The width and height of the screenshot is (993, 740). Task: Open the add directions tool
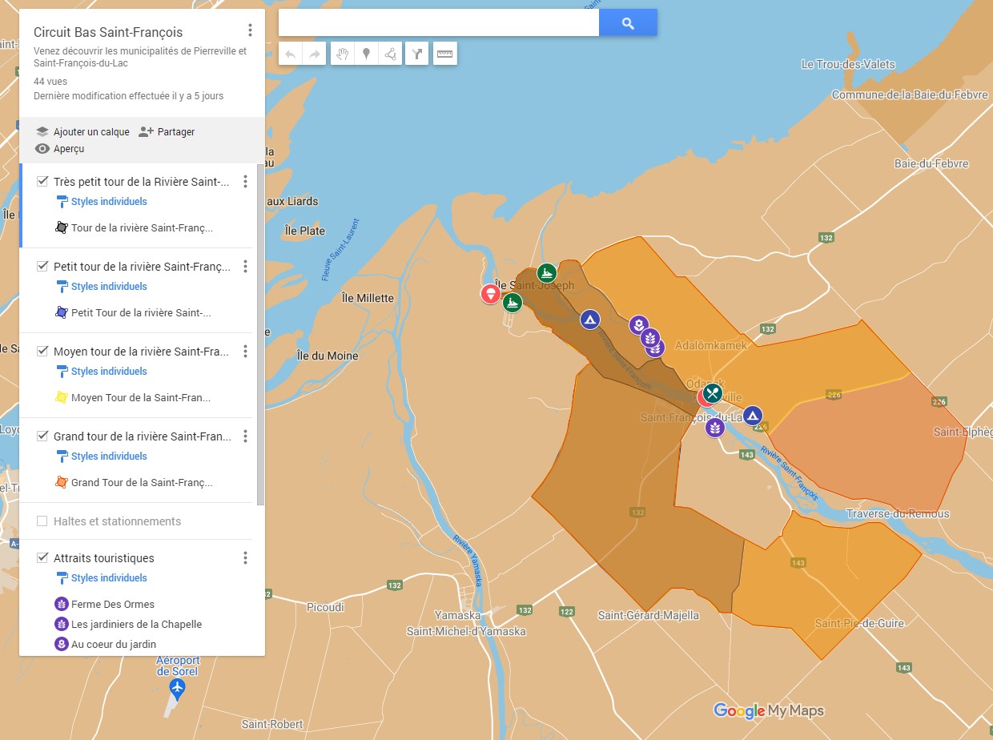[x=416, y=54]
